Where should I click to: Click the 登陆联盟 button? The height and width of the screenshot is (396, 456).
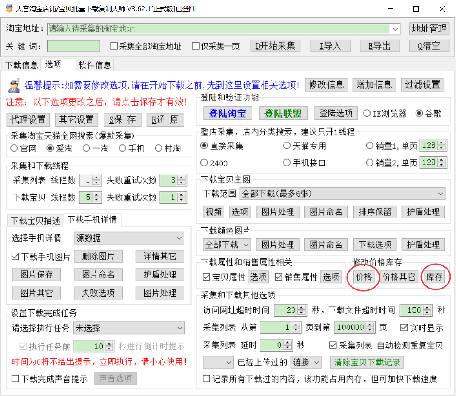point(283,113)
